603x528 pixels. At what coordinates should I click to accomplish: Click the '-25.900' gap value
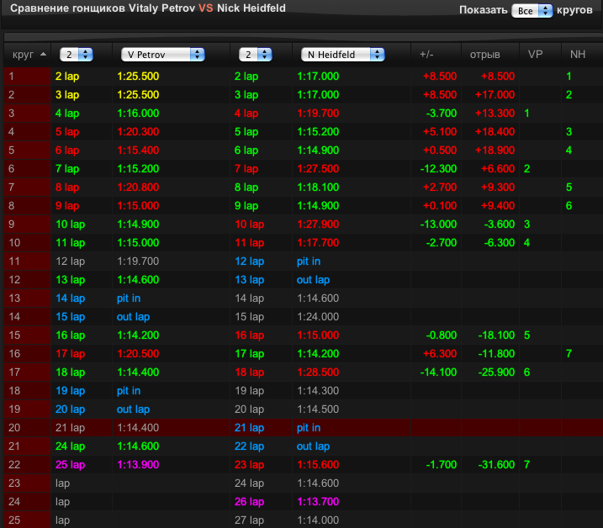point(496,372)
